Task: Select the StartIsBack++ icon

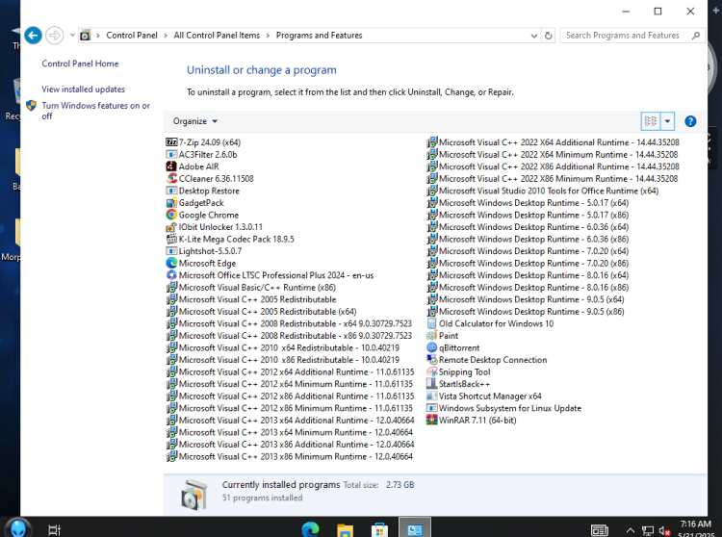Action: [x=431, y=384]
